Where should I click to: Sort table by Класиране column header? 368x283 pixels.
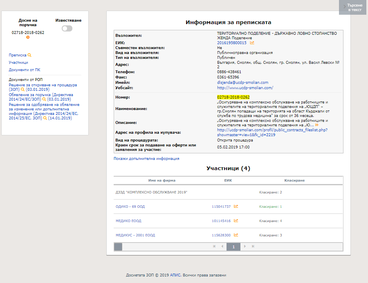(294, 180)
